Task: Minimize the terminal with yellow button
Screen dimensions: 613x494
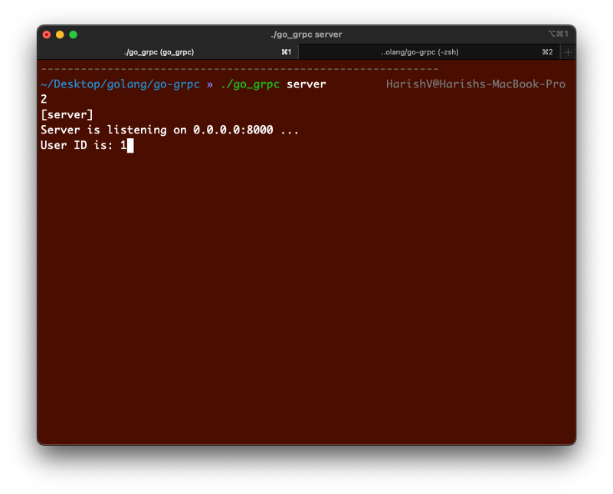Action: [60, 35]
